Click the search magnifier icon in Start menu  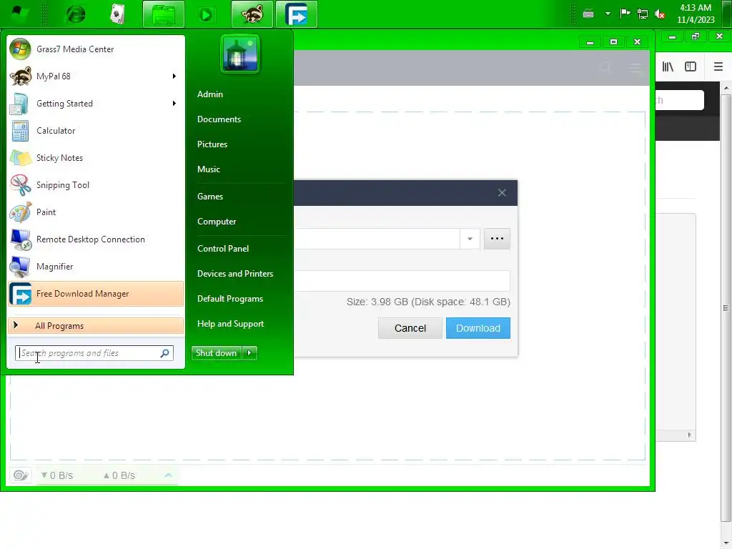[x=165, y=353]
